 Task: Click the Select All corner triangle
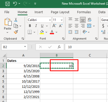pyautogui.click(x=4, y=55)
